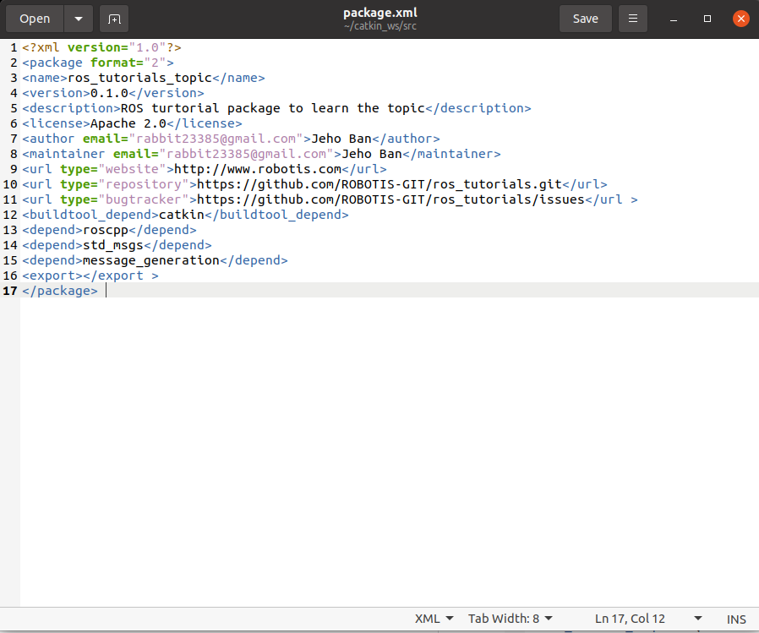The image size is (759, 633).
Task: Minimize the gedit window
Action: pos(674,19)
